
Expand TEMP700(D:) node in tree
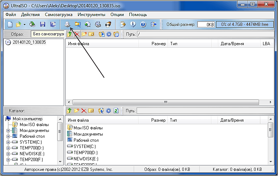click(8, 148)
